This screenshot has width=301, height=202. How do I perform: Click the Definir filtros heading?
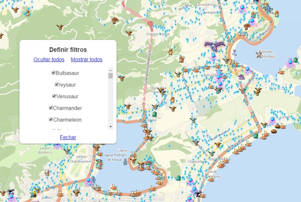[68, 50]
